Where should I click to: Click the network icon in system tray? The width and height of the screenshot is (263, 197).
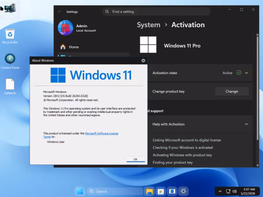coord(228,191)
